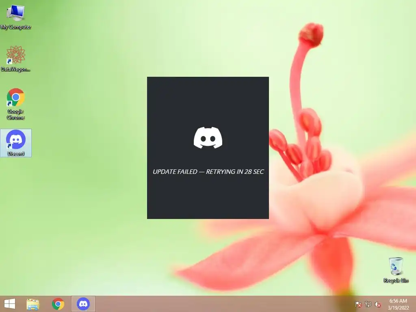Click the 'Recycle Bin' icon label
This screenshot has width=416, height=312.
(x=396, y=280)
